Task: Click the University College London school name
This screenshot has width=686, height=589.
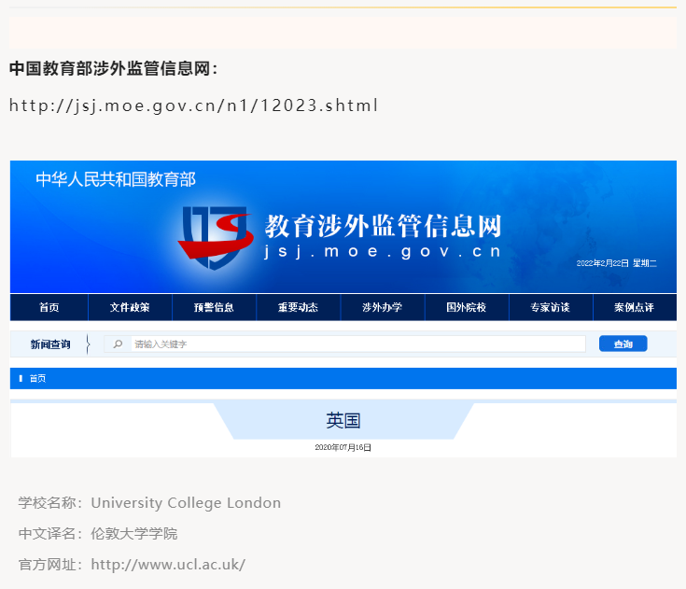Action: click(186, 503)
